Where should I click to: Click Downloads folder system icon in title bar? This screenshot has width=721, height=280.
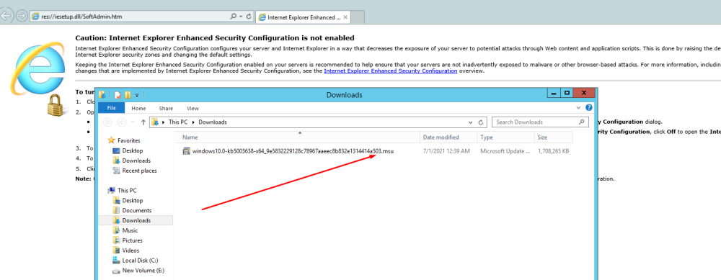(102, 95)
